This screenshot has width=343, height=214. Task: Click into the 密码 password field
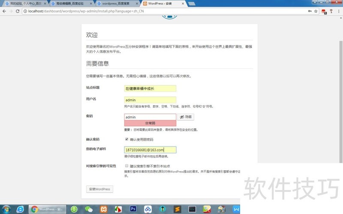(150, 117)
